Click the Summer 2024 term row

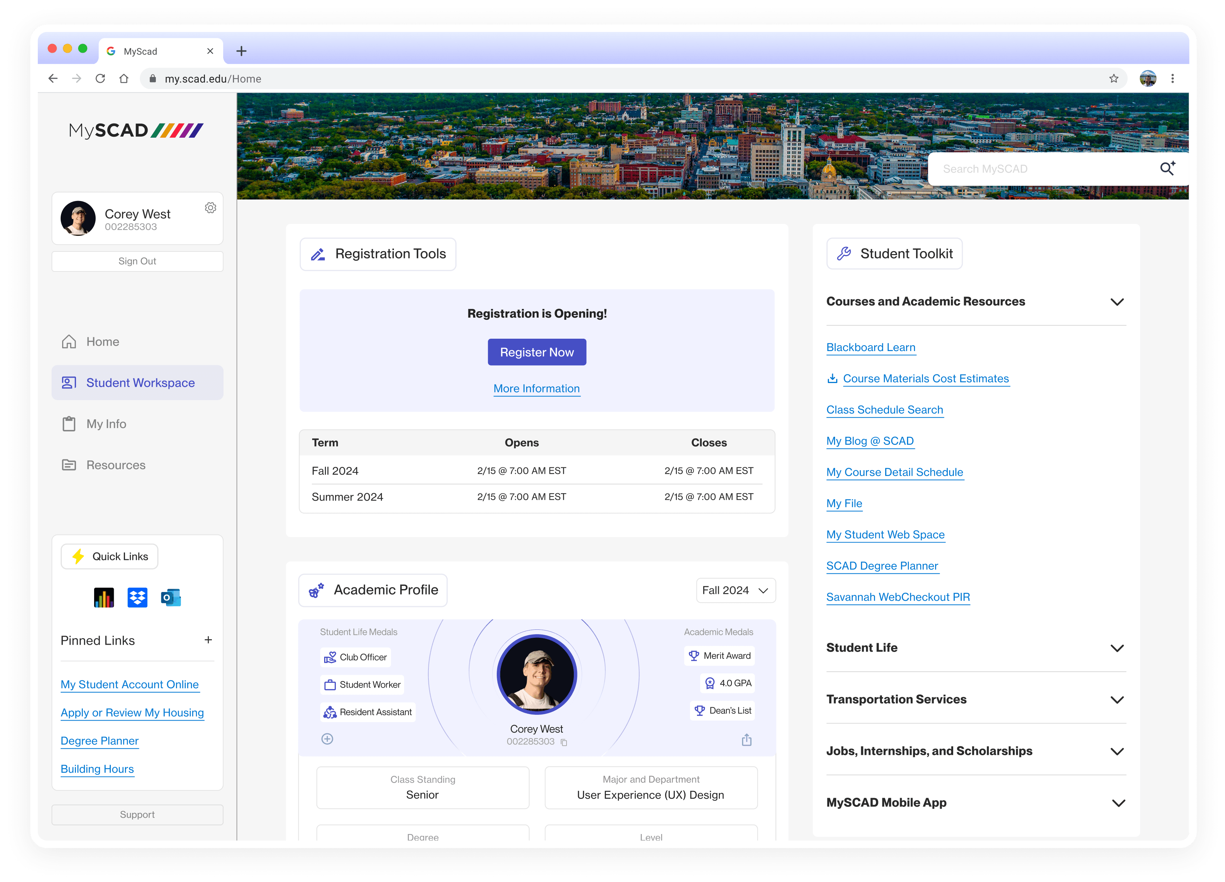pyautogui.click(x=537, y=497)
